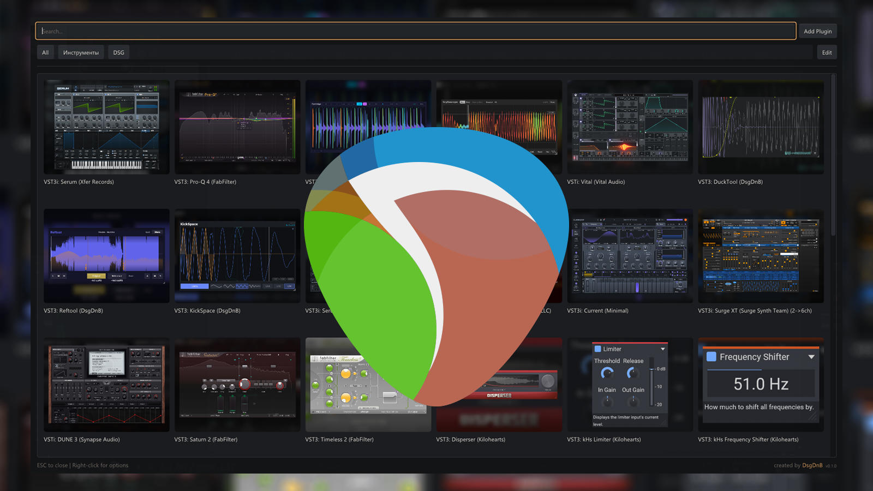873x491 pixels.
Task: Open the kHs Limiter (Kilohearts) thumbnail
Action: [x=630, y=385]
